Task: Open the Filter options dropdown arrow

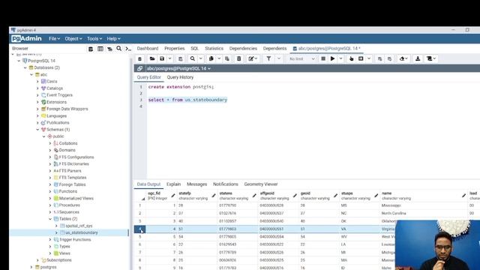Action: (x=278, y=58)
